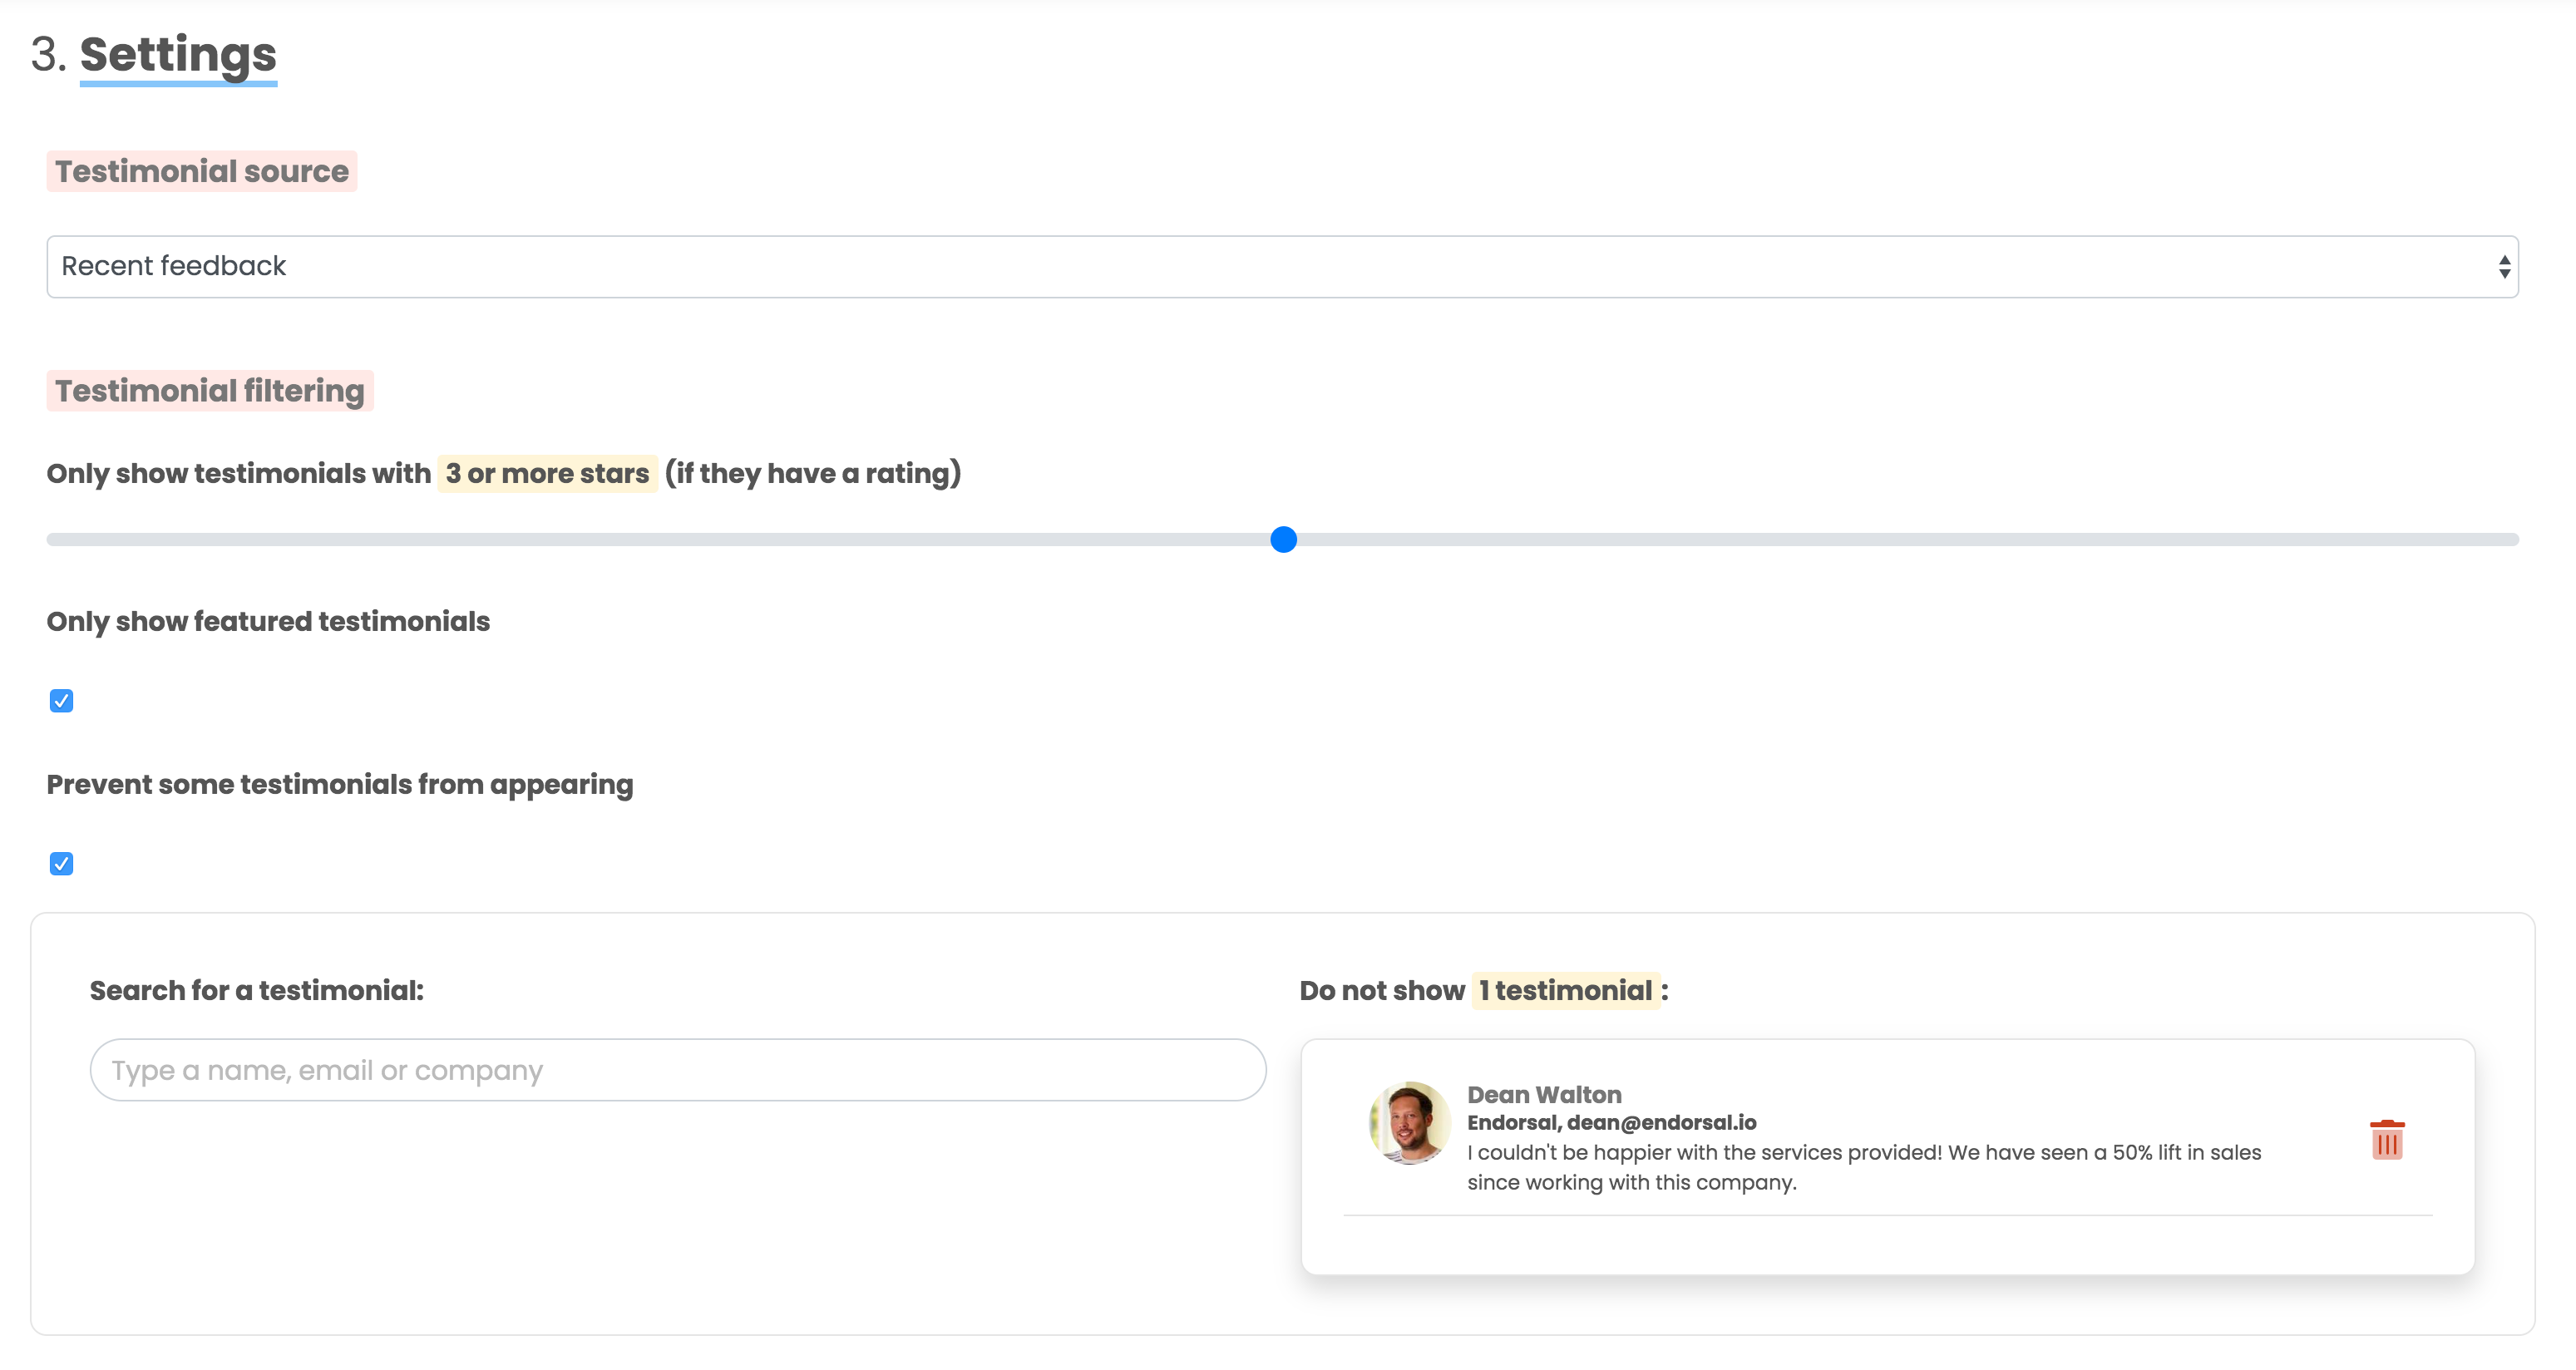
Task: Click the star rating slider handle
Action: click(x=1283, y=539)
